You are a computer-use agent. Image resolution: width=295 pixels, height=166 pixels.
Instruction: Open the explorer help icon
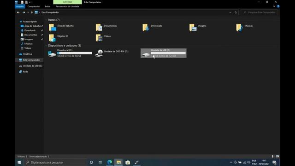278,6
